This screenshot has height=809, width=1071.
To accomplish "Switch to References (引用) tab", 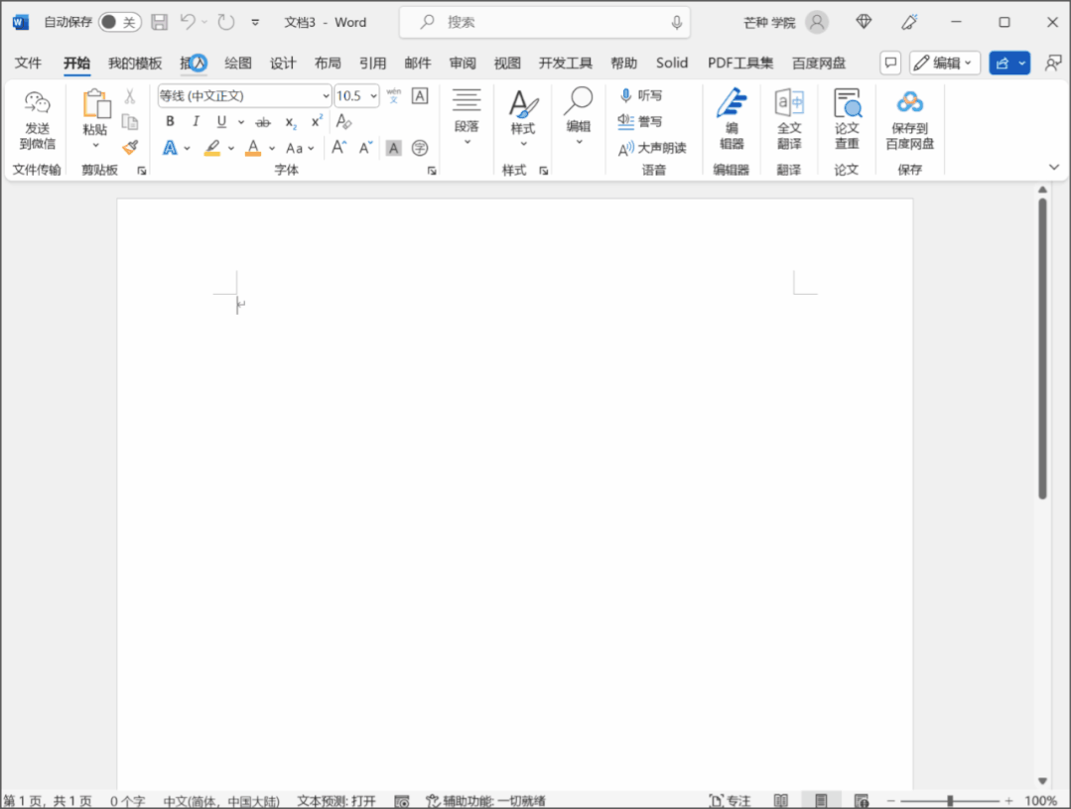I will coord(373,63).
